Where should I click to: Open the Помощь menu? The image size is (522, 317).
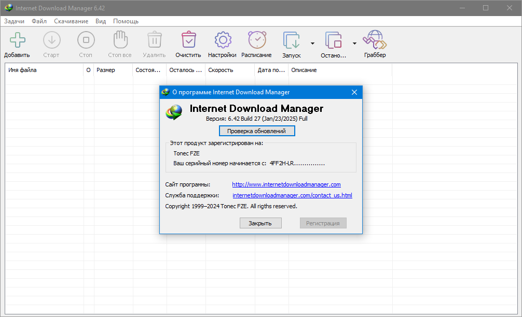(x=126, y=21)
